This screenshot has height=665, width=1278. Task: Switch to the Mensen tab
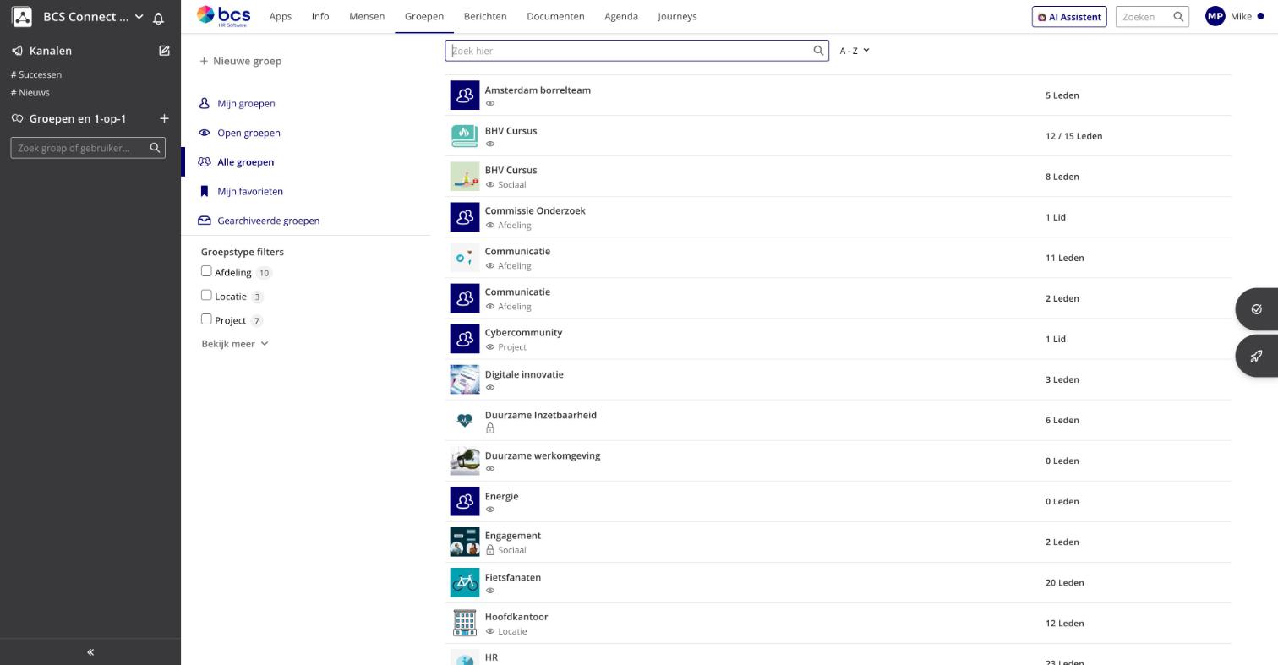(x=367, y=16)
